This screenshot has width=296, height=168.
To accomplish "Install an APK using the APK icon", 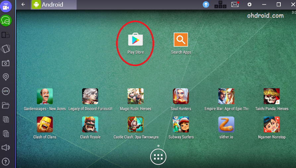I will point(6,91).
